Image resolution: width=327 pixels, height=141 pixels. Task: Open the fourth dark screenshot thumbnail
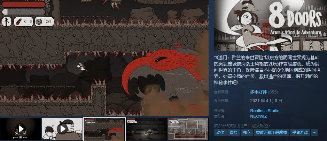pos(146,129)
